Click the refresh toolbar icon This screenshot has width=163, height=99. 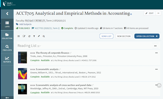29,36
